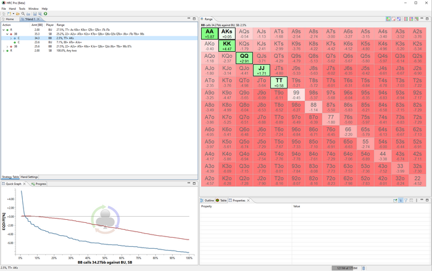Maximize the Range panel

click(x=427, y=19)
